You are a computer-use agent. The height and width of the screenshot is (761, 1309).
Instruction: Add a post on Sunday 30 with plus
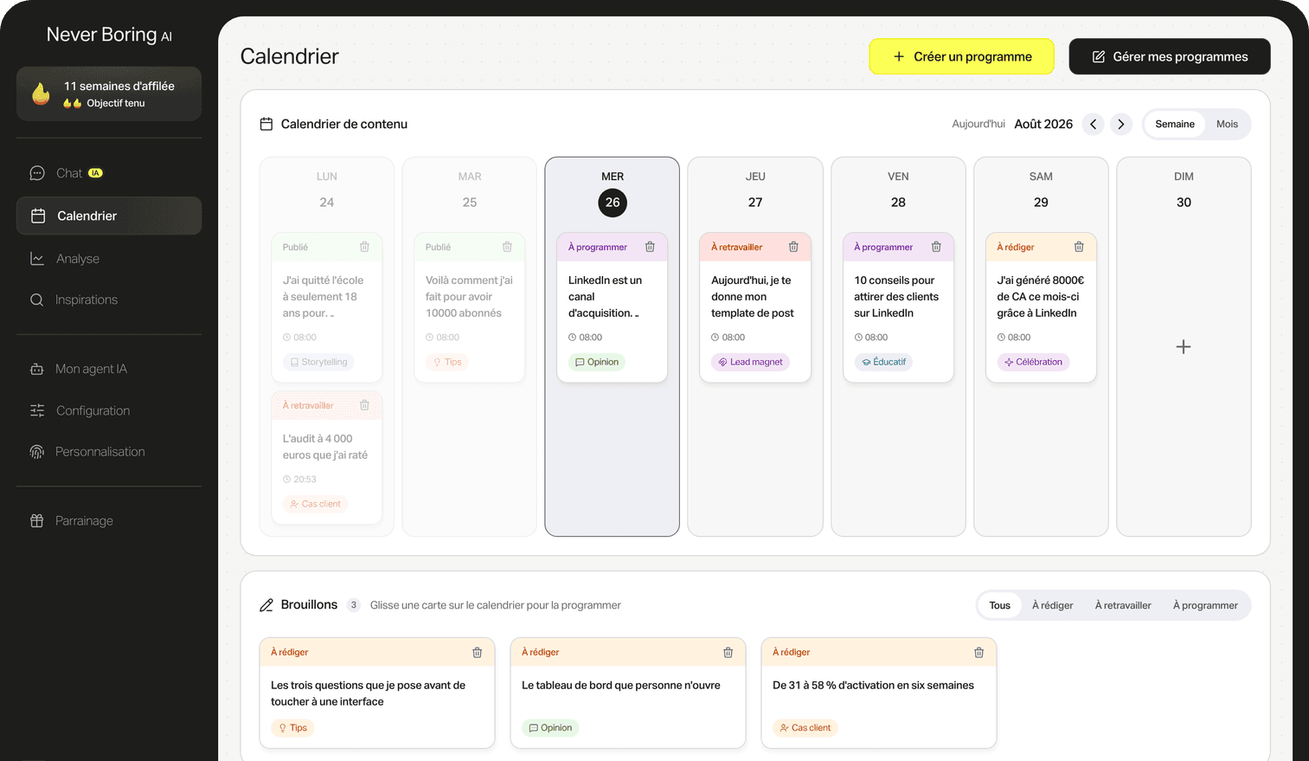tap(1184, 347)
